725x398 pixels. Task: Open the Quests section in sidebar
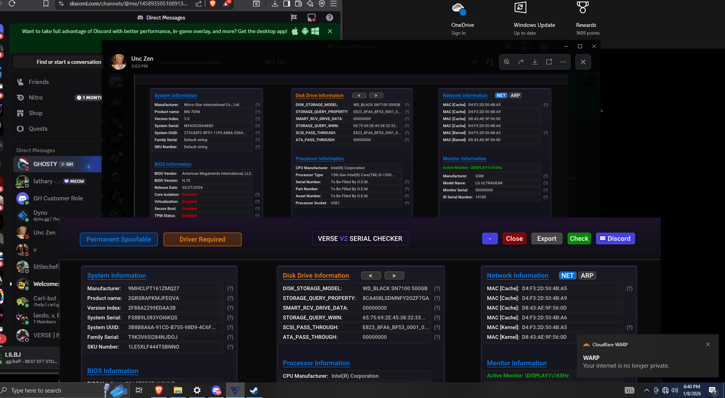[x=38, y=129]
